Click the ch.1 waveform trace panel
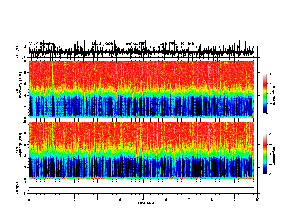290x224 pixels. click(143, 52)
